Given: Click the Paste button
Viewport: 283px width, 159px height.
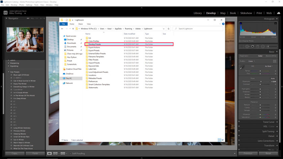Looking at the screenshot, I should coord(35,153).
